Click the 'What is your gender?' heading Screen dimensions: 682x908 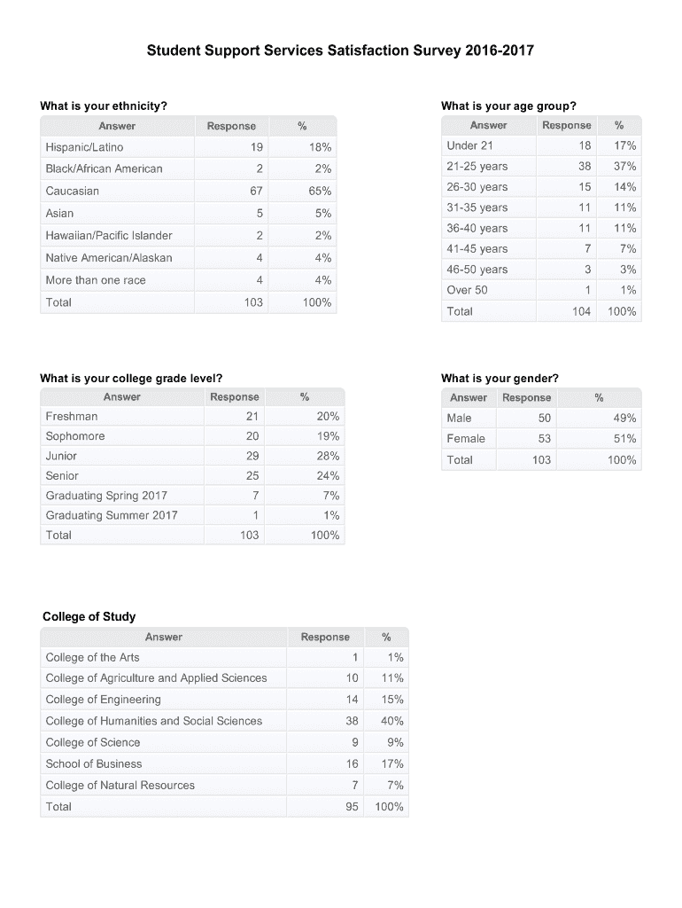[x=500, y=379]
